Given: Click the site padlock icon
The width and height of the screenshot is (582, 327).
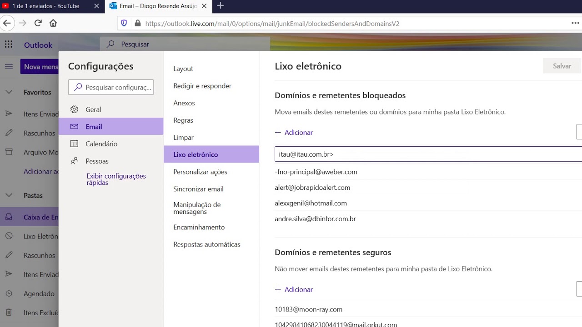Looking at the screenshot, I should point(137,23).
